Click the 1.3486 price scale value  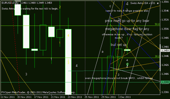click(x=165, y=38)
